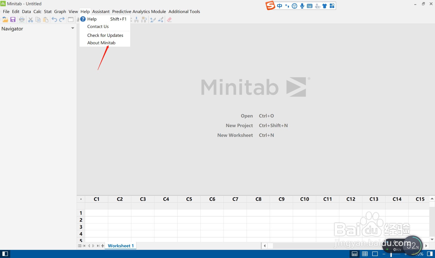This screenshot has width=435, height=258.
Task: Open the emoji smiley in IME bar
Action: click(x=294, y=6)
